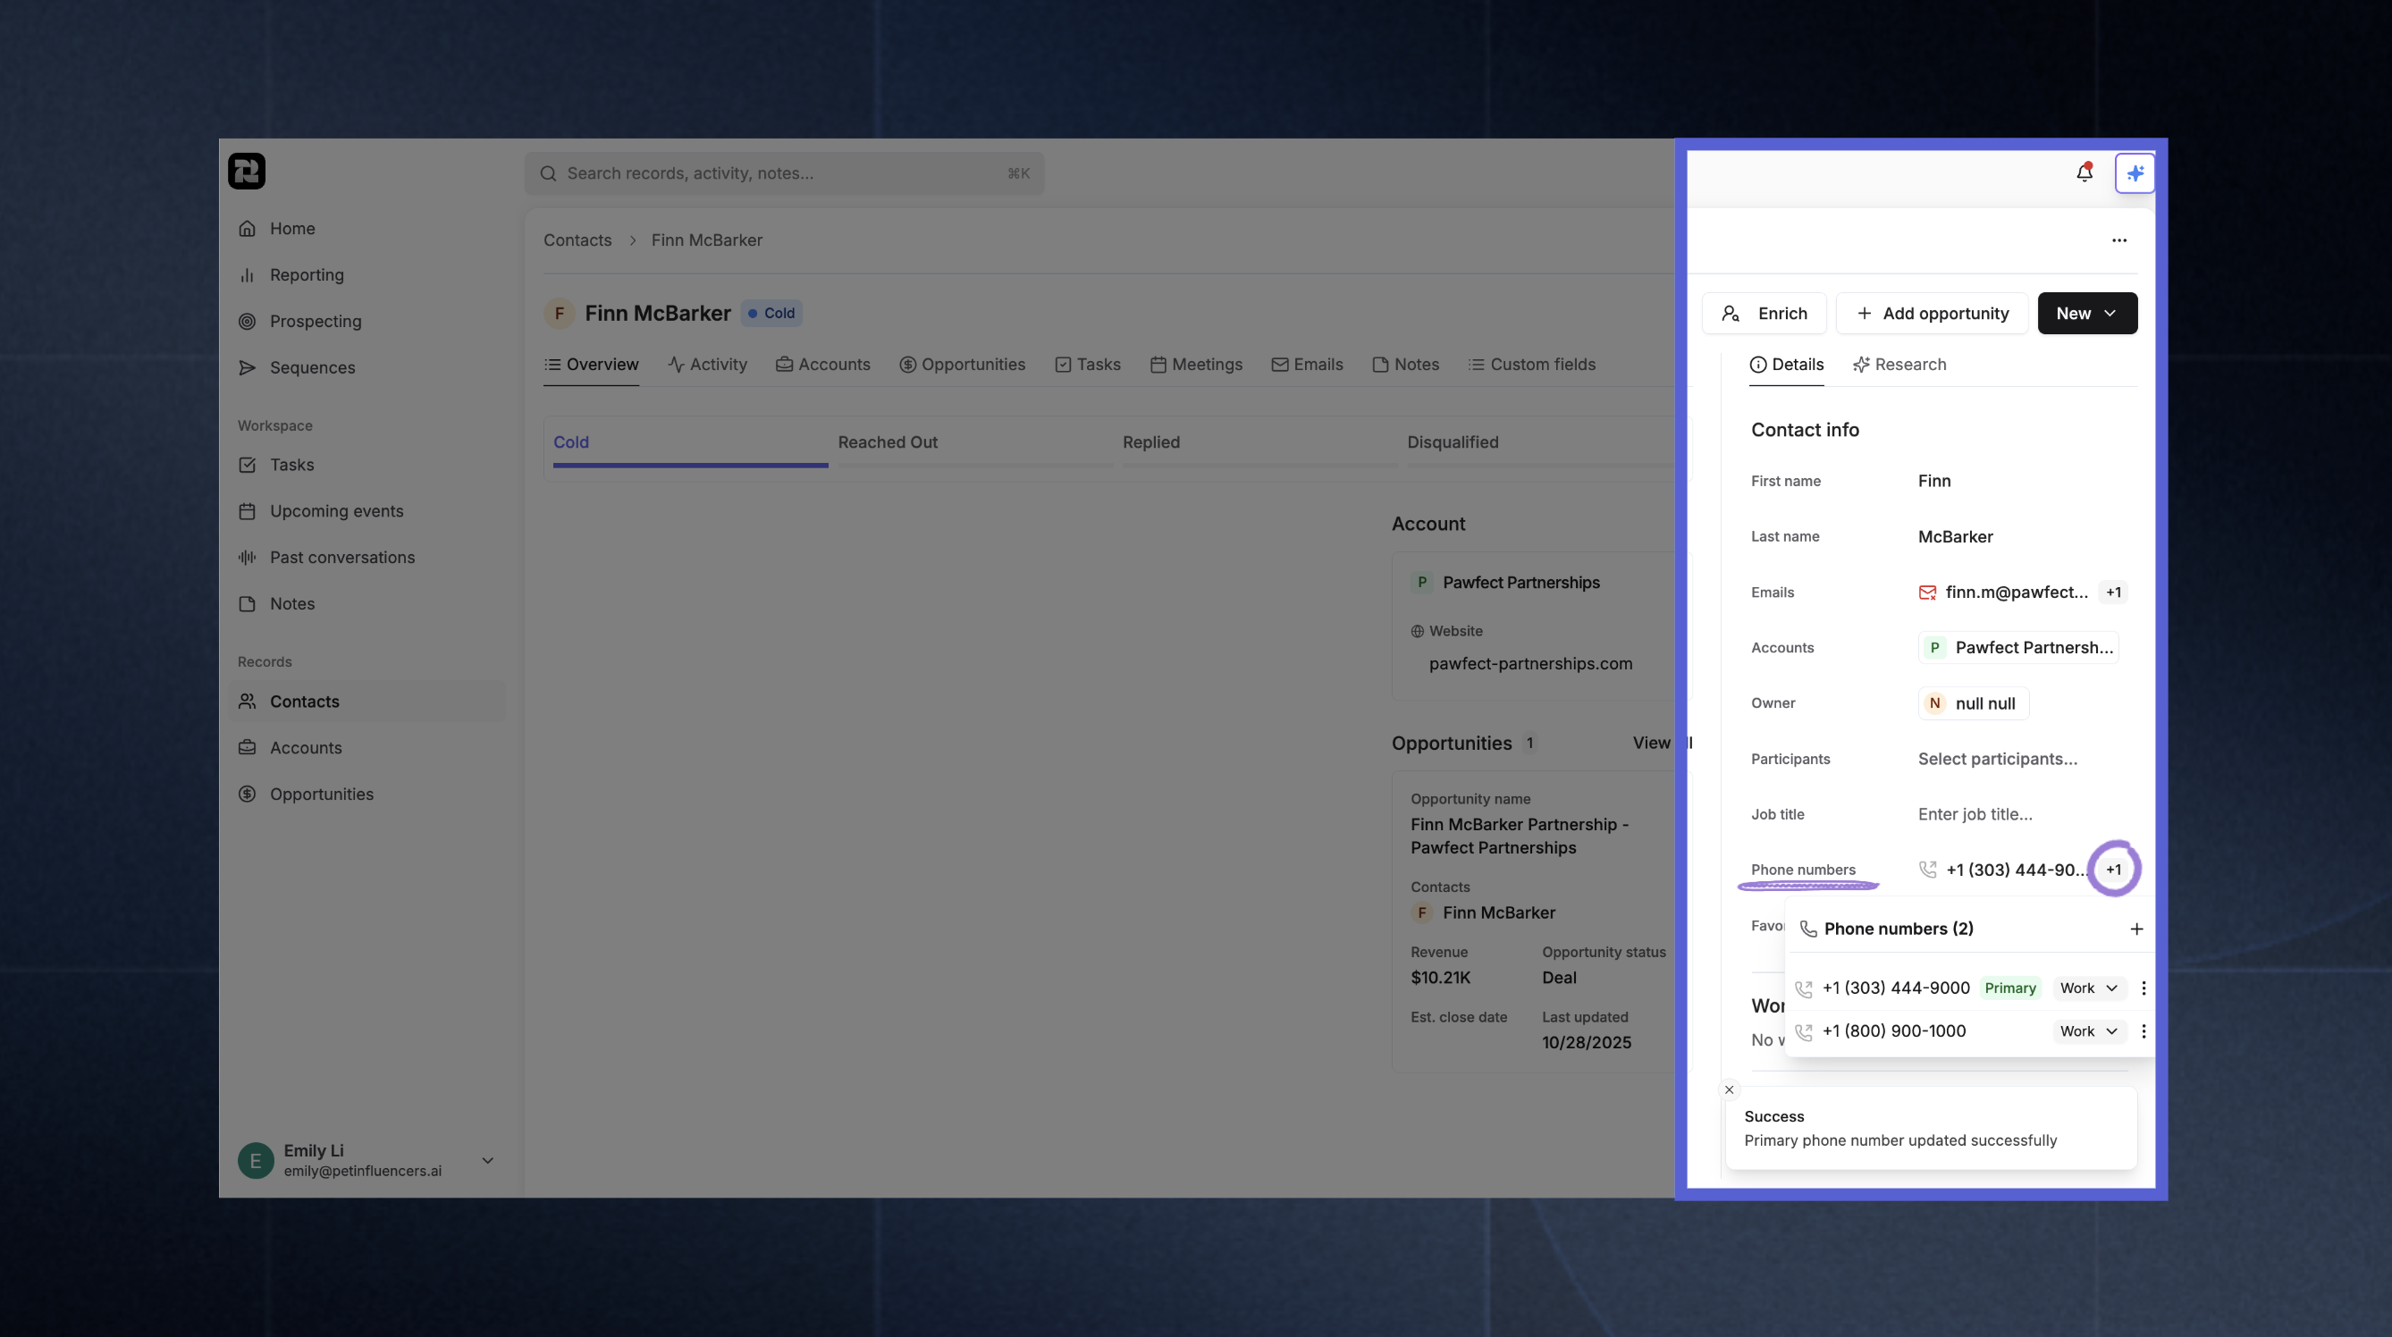
Task: Click the ellipsis menu in the contact panel
Action: (2119, 240)
